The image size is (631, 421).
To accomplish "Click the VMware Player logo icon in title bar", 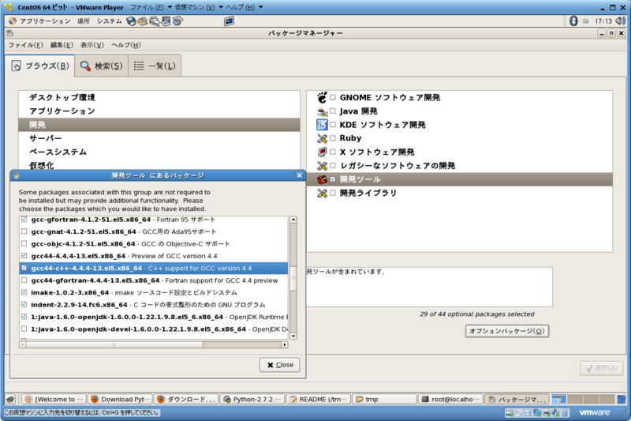I will point(9,7).
